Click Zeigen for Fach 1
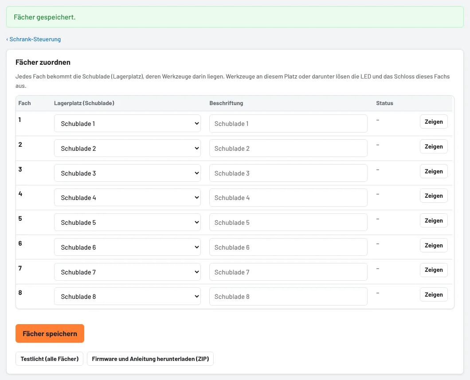Viewport: 470px width, 380px height. 434,121
